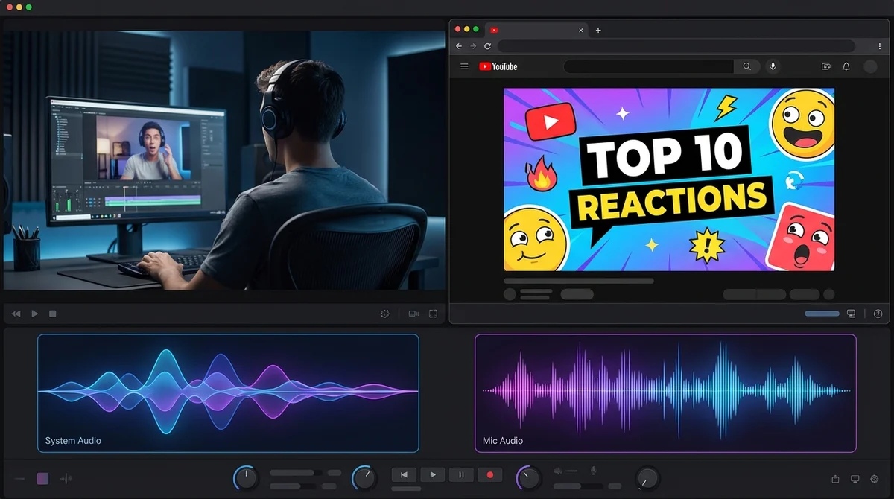
Task: Play the left preview video
Action: pos(34,314)
